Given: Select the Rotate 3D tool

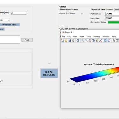Looking at the screenshot, I should [93, 41].
